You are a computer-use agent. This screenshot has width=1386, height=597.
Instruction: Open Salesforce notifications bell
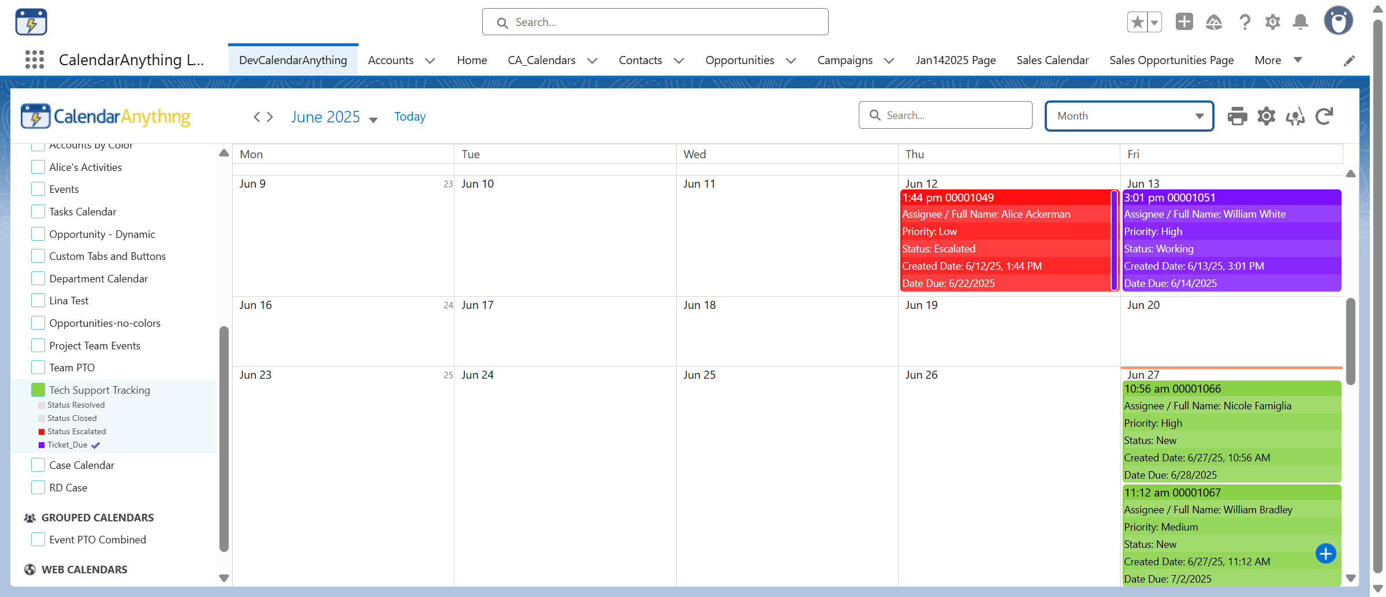click(1300, 23)
